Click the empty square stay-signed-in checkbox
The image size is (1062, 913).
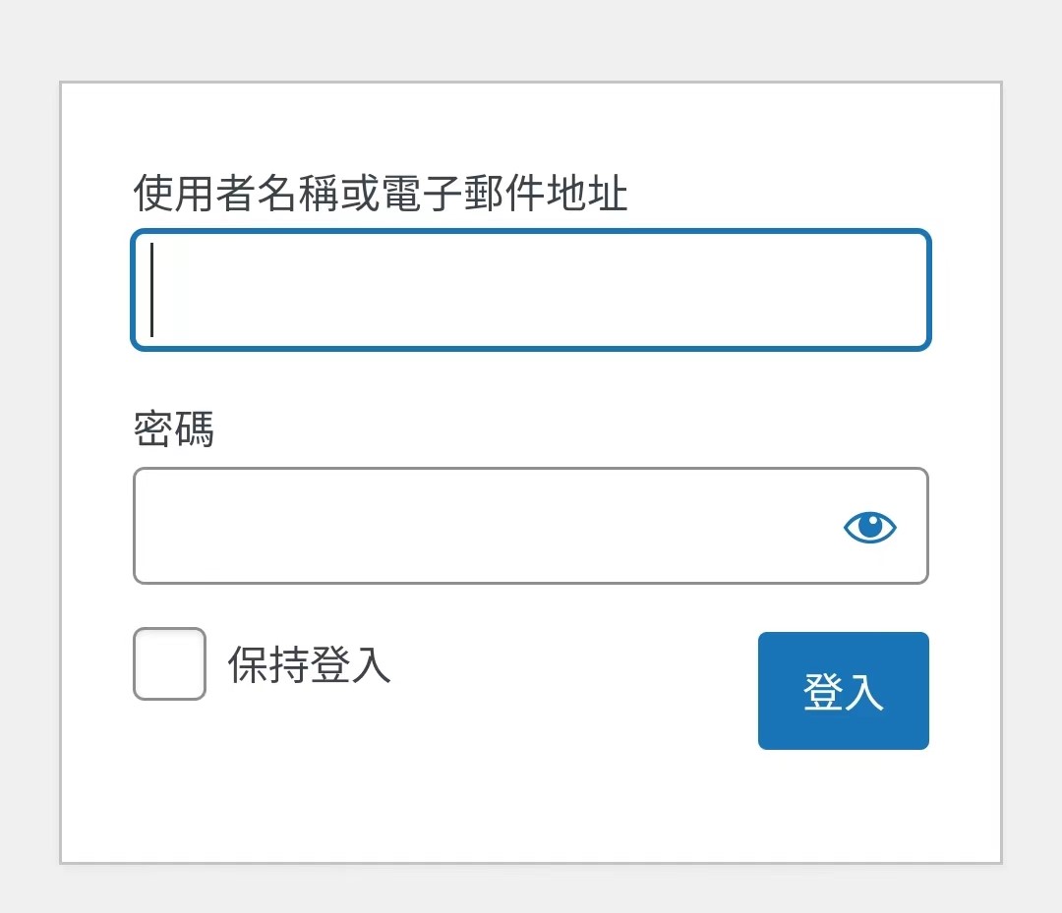(x=169, y=664)
